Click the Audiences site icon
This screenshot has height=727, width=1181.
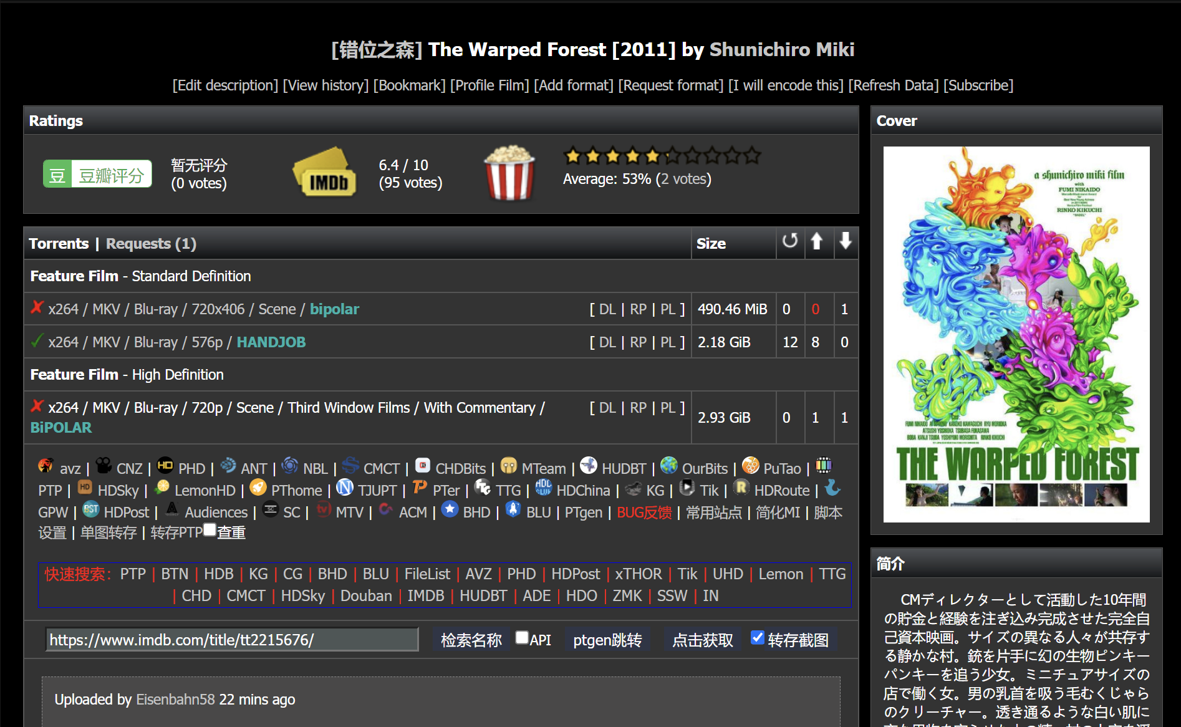pyautogui.click(x=172, y=509)
